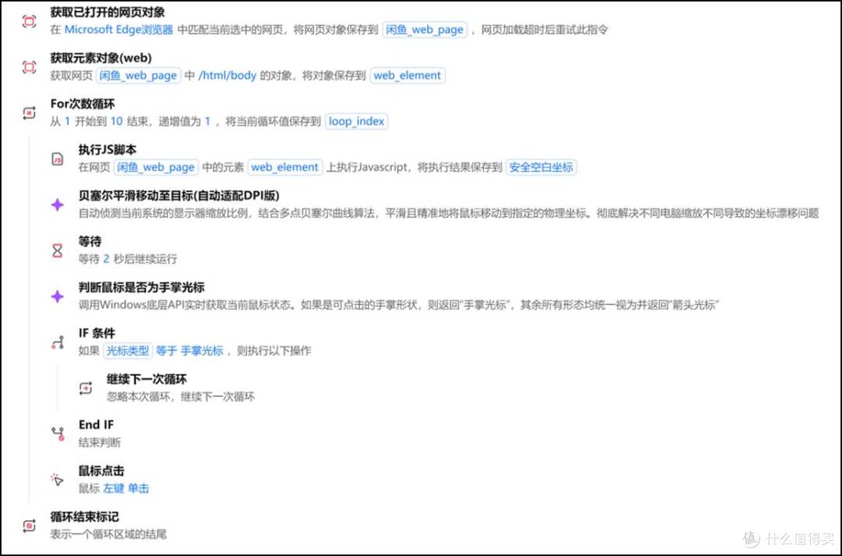Select the 获取元素对象(web) step title

101,58
